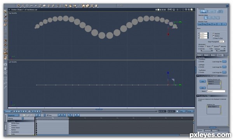
Task: Click the play button in animation controls
Action: coord(21,111)
